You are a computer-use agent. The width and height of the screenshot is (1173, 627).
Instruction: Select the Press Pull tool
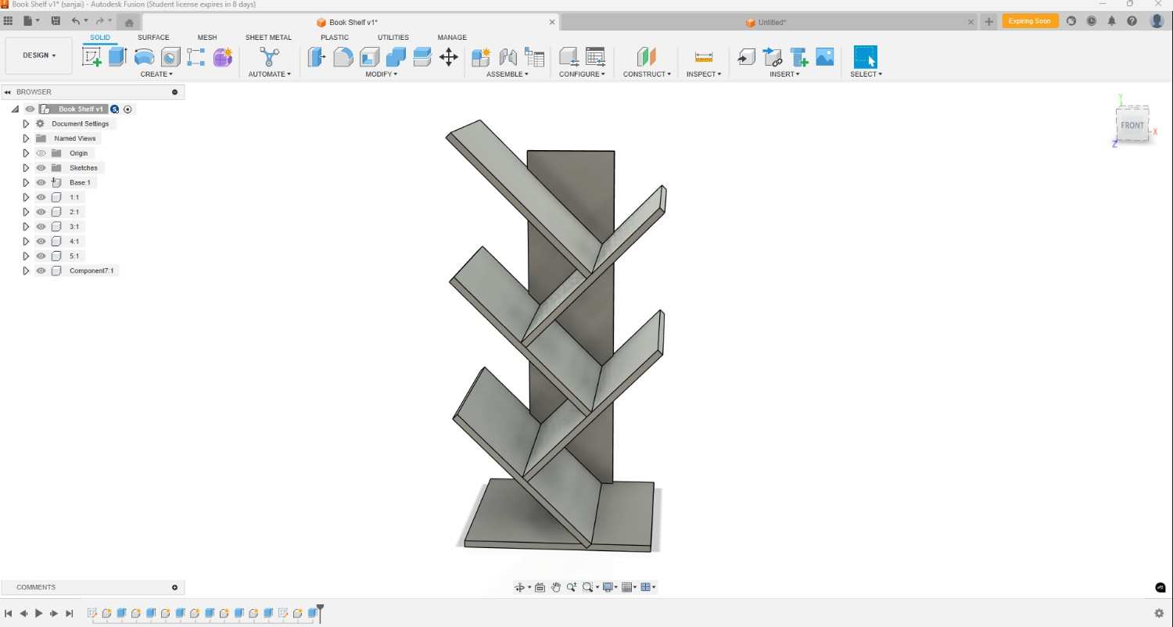[317, 56]
